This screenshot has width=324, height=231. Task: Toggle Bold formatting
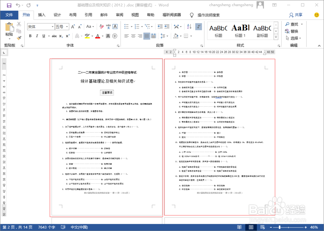coord(30,36)
